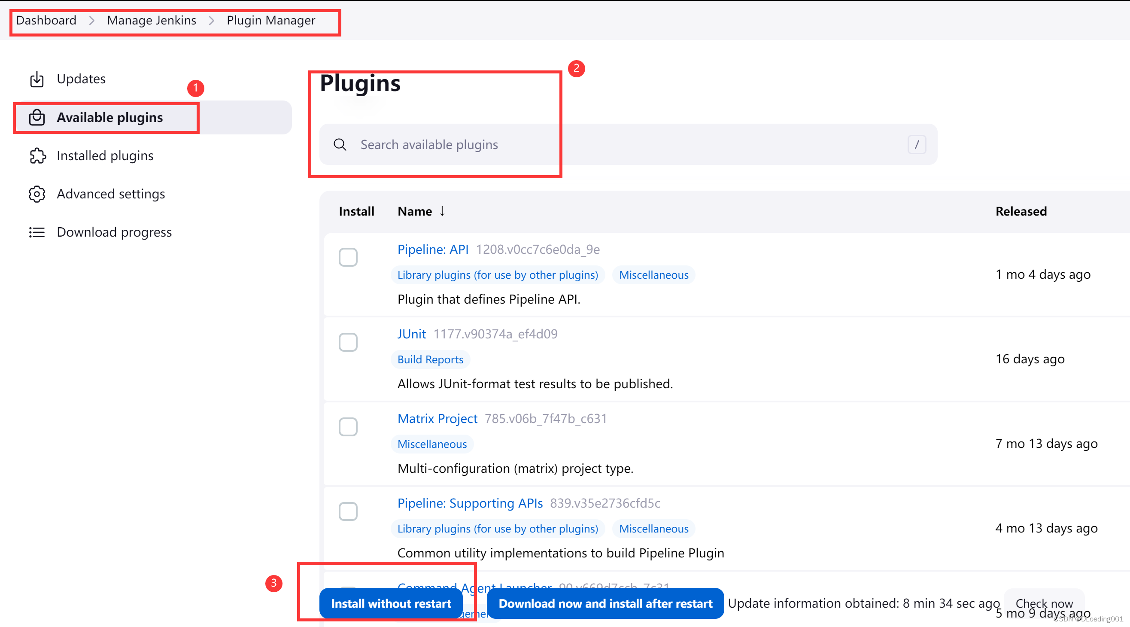This screenshot has width=1130, height=627.
Task: Check the JUnit install checkbox
Action: 348,342
